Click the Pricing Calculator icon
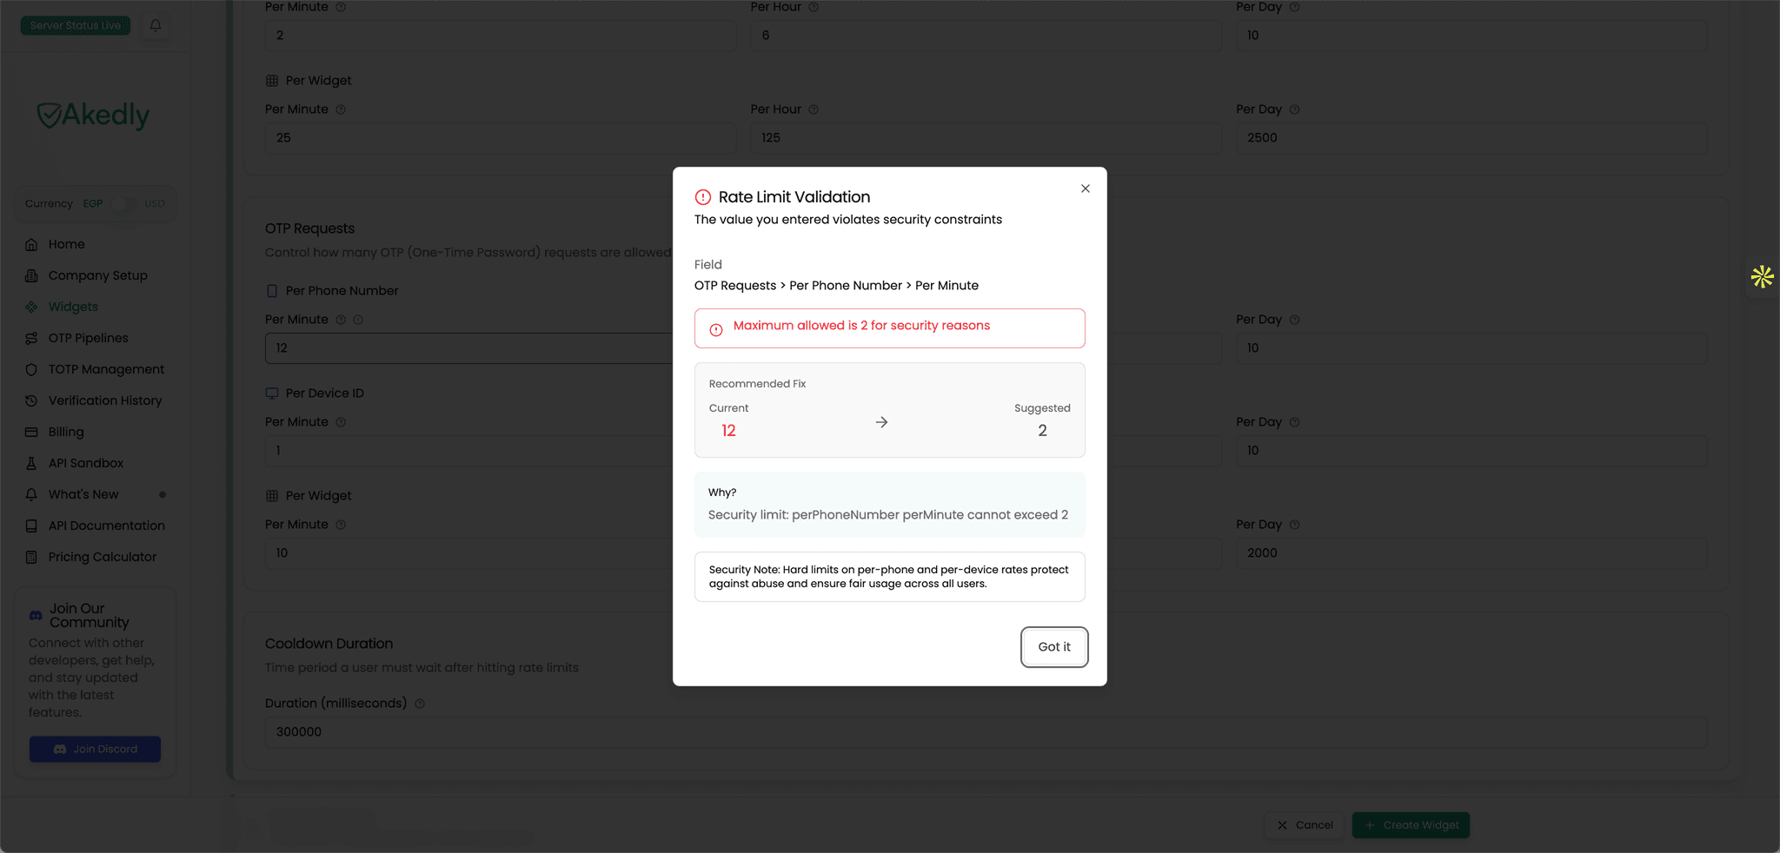Screen dimensions: 1780x853 pyautogui.click(x=31, y=557)
